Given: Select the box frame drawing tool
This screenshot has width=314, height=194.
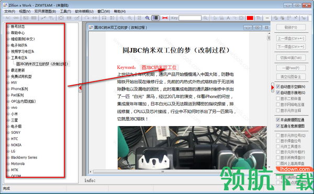Looking at the screenshot, I should click(x=241, y=18).
